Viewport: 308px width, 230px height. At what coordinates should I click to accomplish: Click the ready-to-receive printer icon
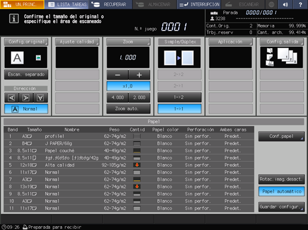click(x=25, y=227)
